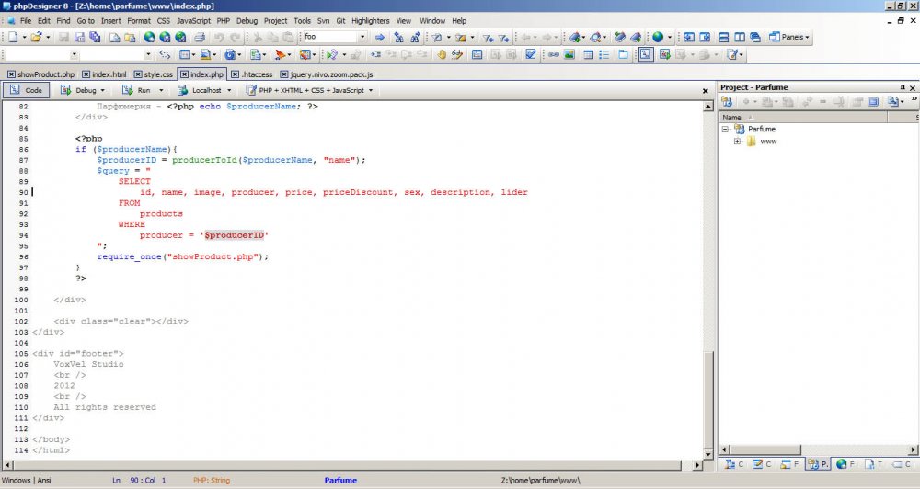
Task: Click the blue window icon in Project panel toolbar
Action: pyautogui.click(x=874, y=101)
